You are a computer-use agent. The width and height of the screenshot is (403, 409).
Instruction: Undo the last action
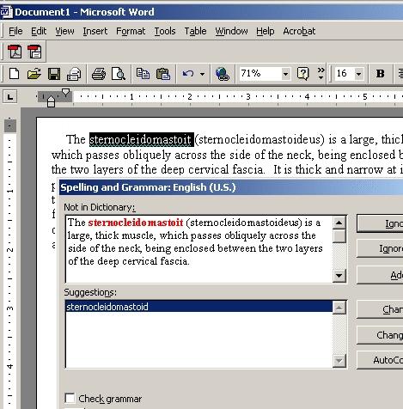click(x=187, y=74)
